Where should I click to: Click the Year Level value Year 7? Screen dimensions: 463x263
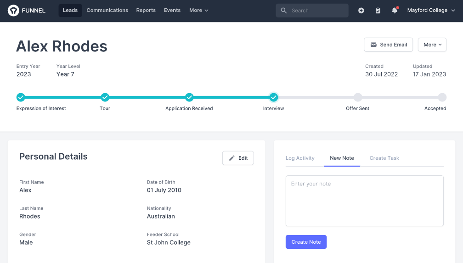[65, 74]
